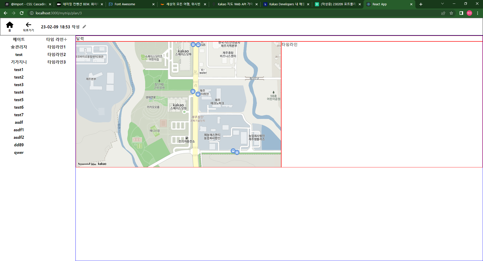Click the 전기차충전소 marker on map
483x261 pixels.
tap(187, 140)
